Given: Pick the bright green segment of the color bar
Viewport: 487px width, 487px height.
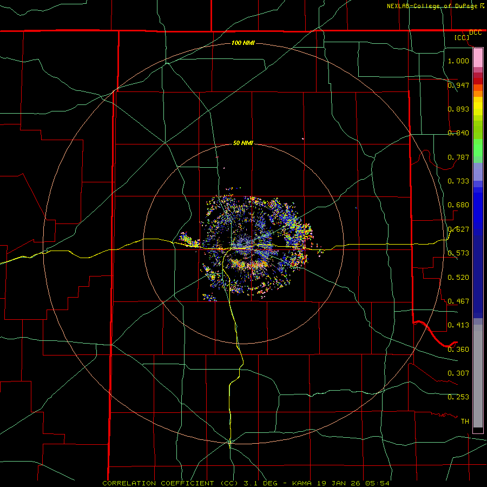Looking at the screenshot, I should tap(478, 148).
